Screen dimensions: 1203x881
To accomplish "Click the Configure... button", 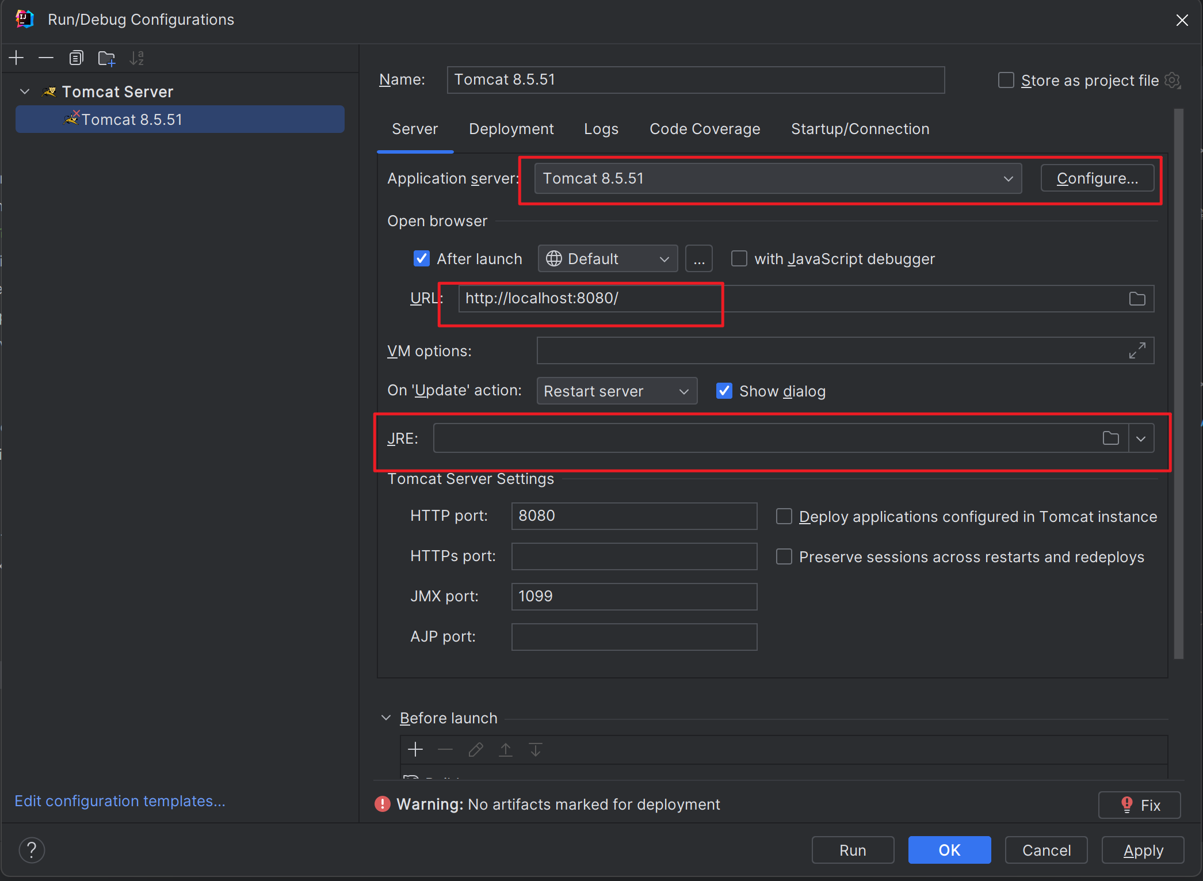I will 1097,178.
